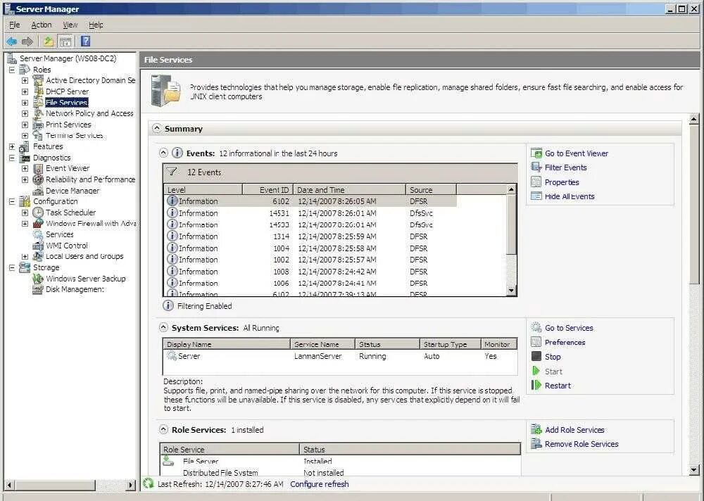The image size is (704, 501).
Task: Click the Forward arrow in the toolbar
Action: (x=26, y=41)
